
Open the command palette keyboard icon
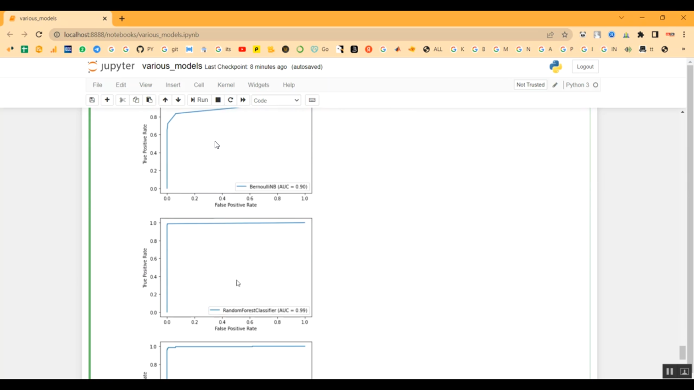[x=312, y=100]
